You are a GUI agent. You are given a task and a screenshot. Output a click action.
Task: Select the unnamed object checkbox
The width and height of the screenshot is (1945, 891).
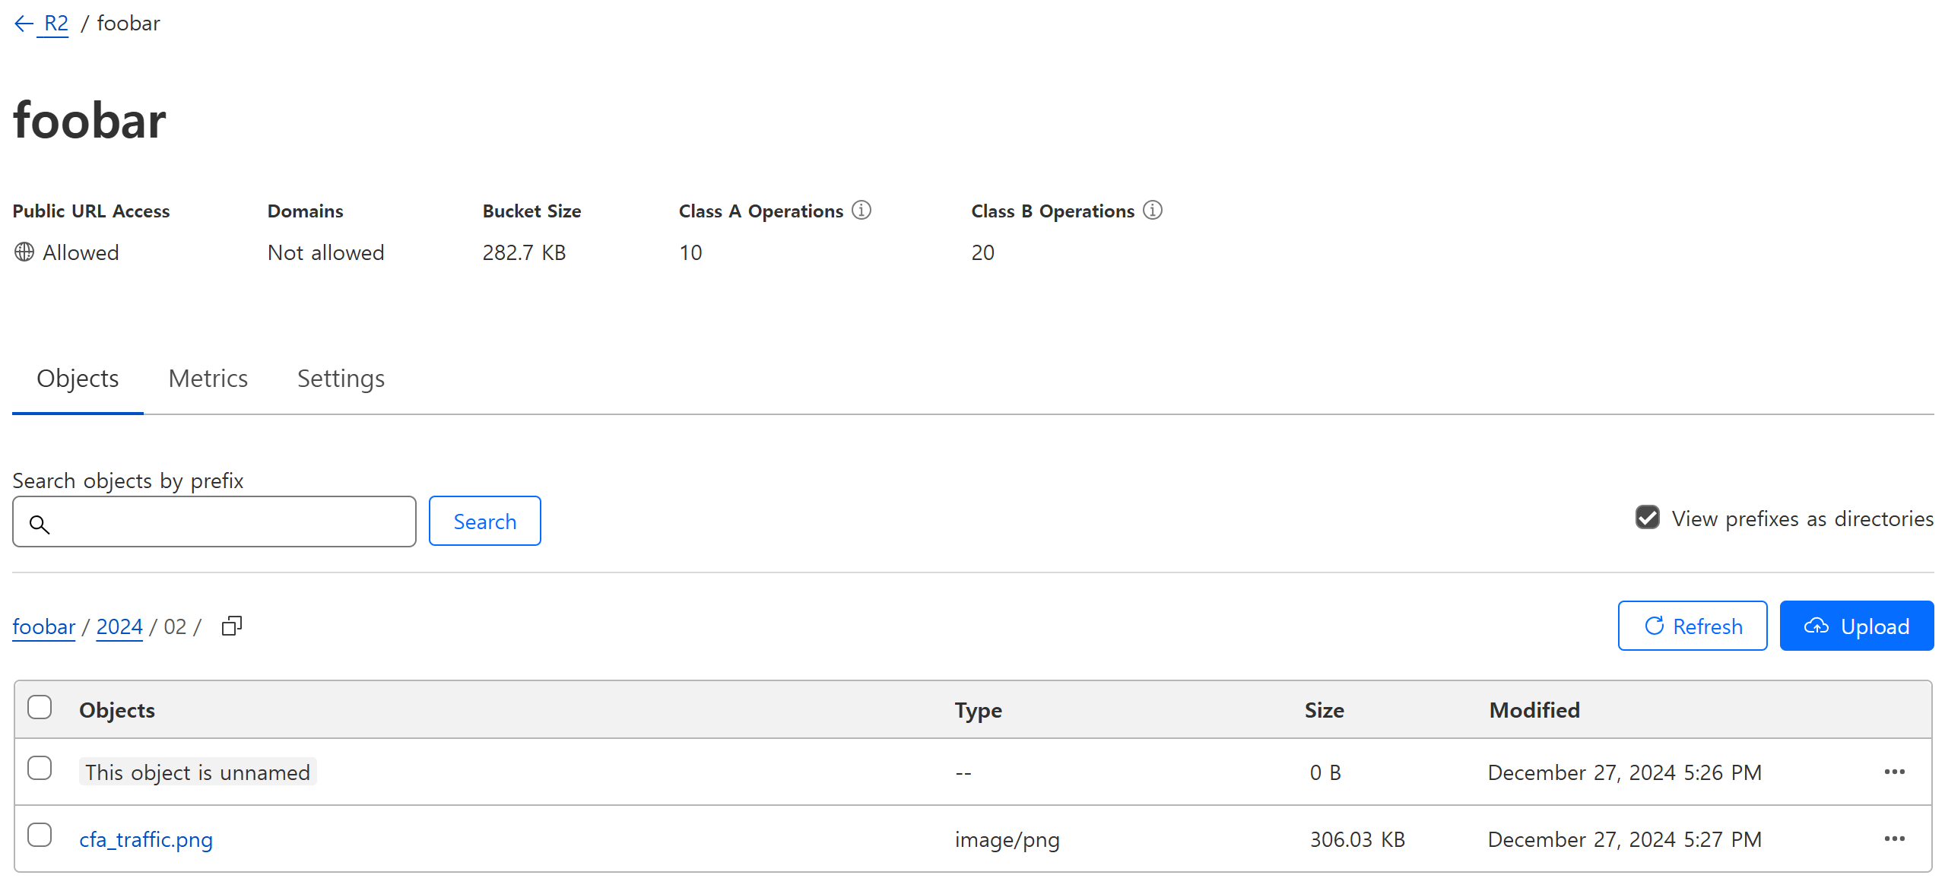point(40,769)
